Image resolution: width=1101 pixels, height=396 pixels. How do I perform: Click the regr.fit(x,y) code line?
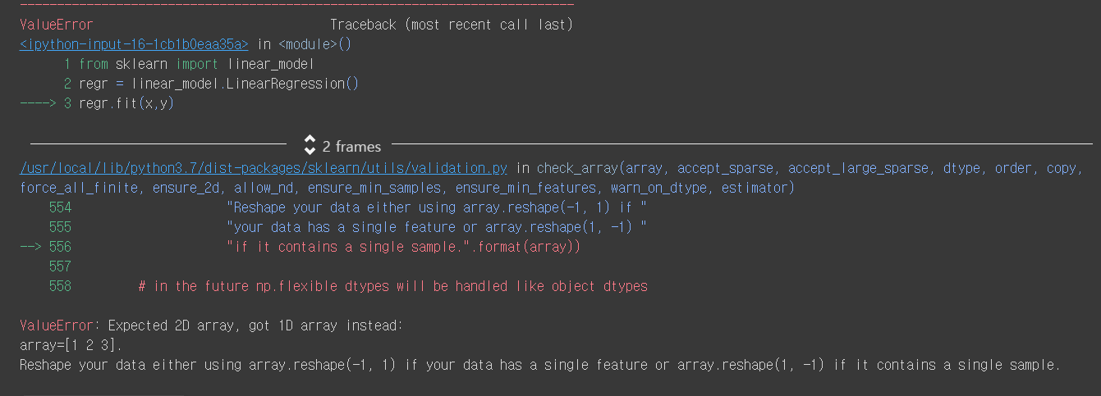126,103
